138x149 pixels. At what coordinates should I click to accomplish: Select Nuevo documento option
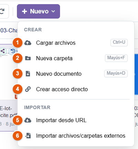click(76, 74)
